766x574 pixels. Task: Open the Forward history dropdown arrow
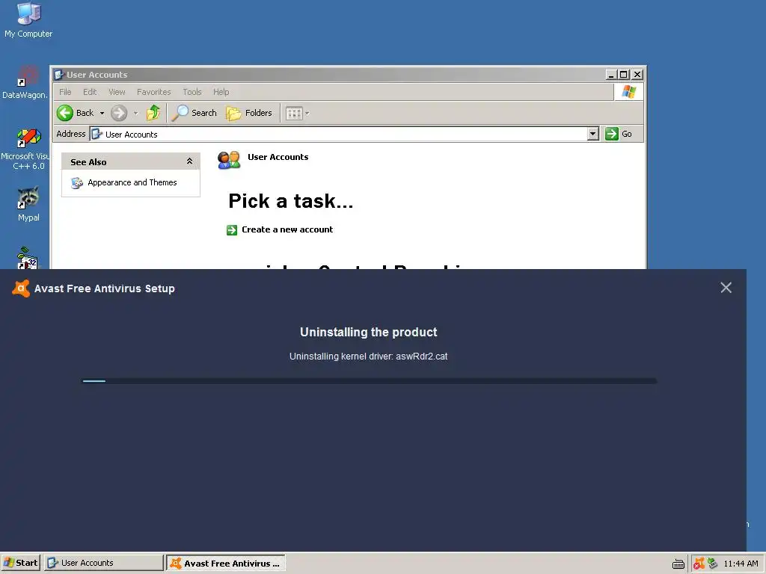click(136, 114)
